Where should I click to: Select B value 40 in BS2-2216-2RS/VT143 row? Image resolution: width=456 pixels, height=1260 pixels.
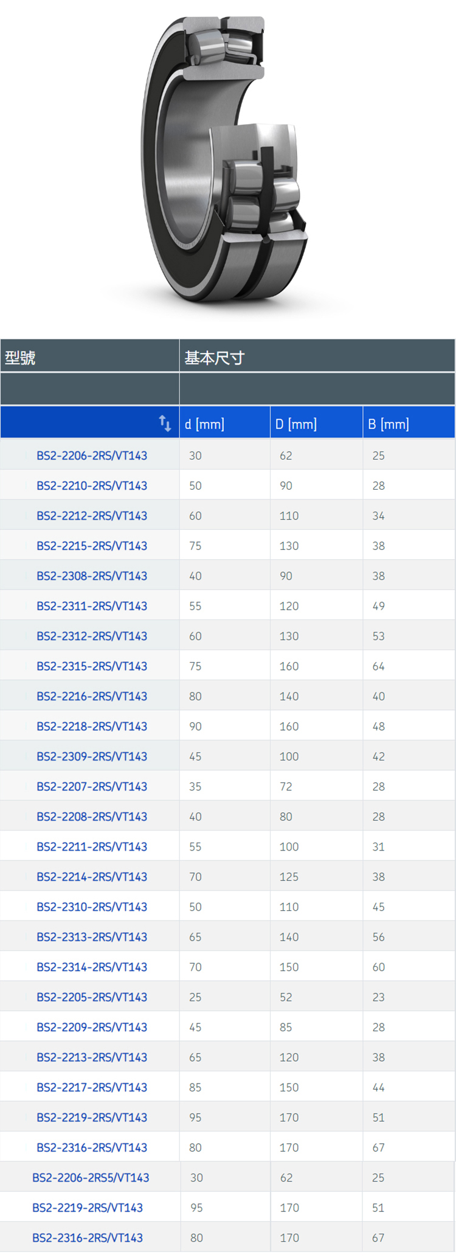(379, 697)
